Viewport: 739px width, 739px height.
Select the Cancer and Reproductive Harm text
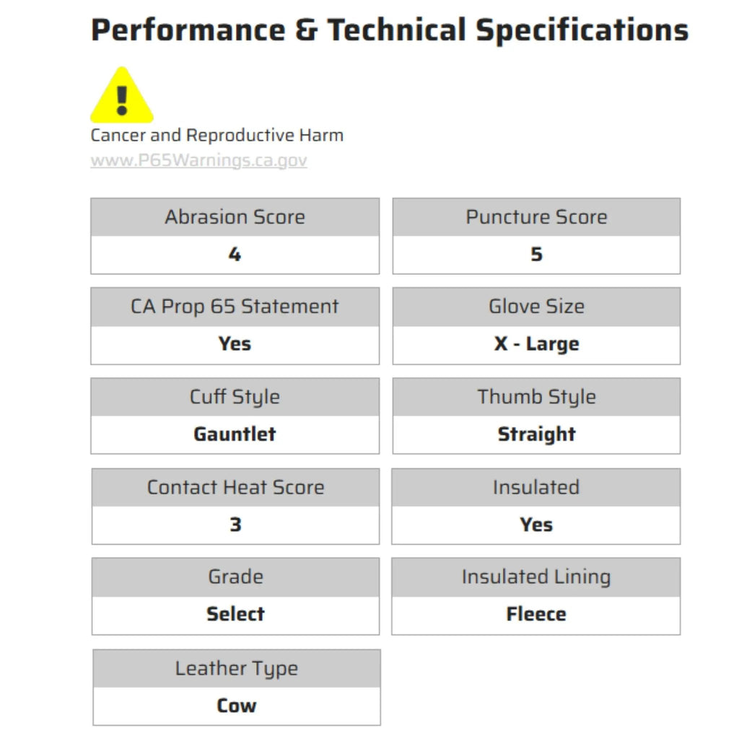(217, 135)
